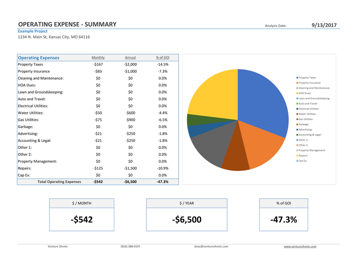Click the large -$6,500 yearly figure
Screen dimensions: 358x277
click(x=187, y=220)
